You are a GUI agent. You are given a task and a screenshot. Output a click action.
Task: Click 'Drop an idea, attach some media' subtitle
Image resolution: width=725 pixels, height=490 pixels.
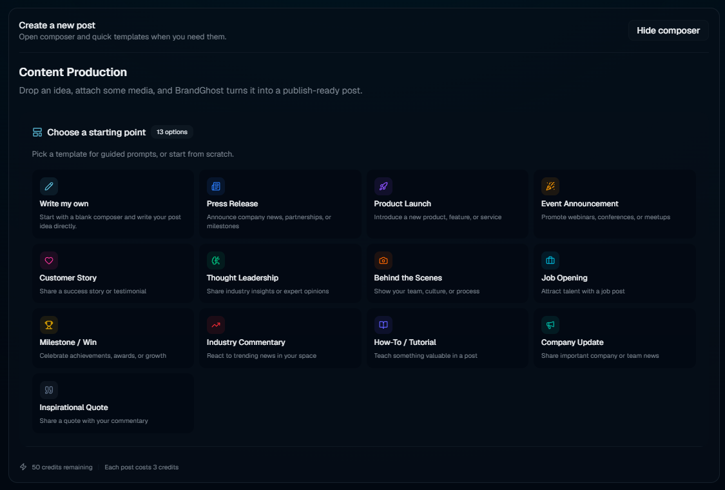click(x=191, y=91)
